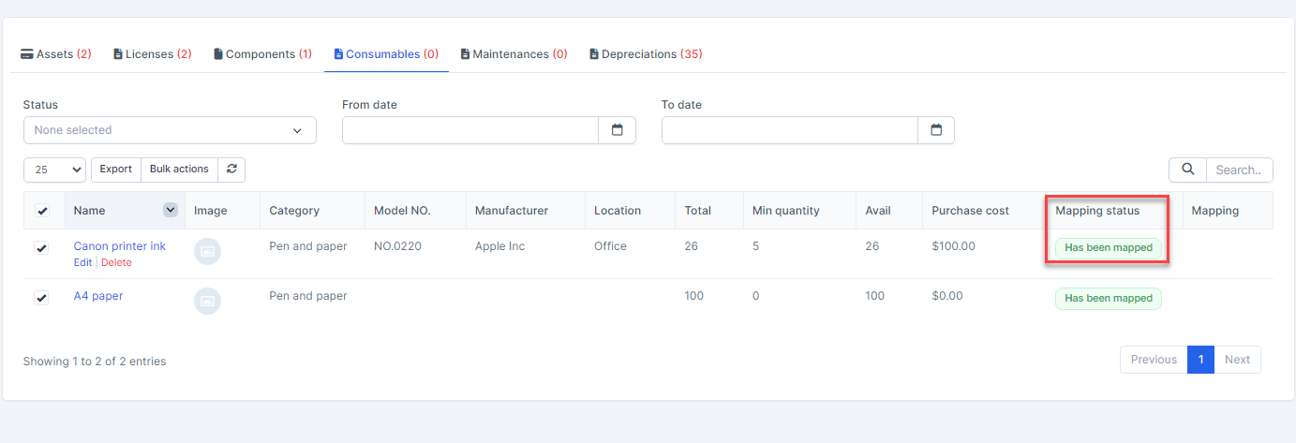Click into the Search input field
Image resolution: width=1296 pixels, height=443 pixels.
1238,170
